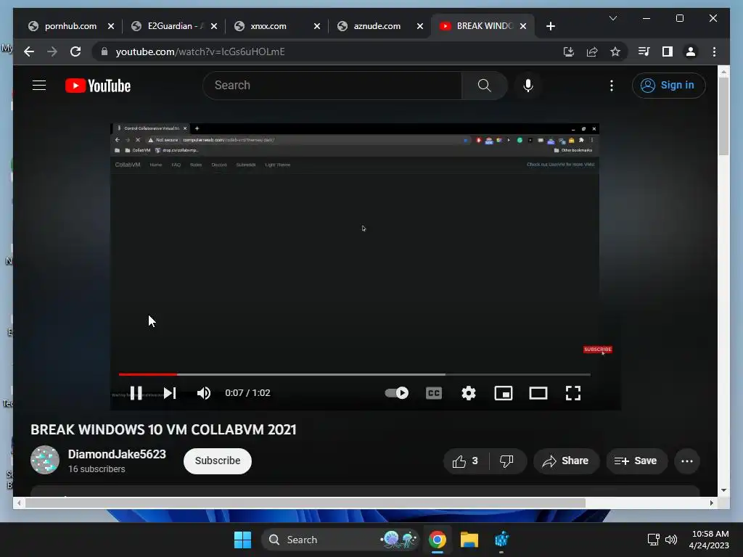743x557 pixels.
Task: Go back to the previous page
Action: pos(29,51)
